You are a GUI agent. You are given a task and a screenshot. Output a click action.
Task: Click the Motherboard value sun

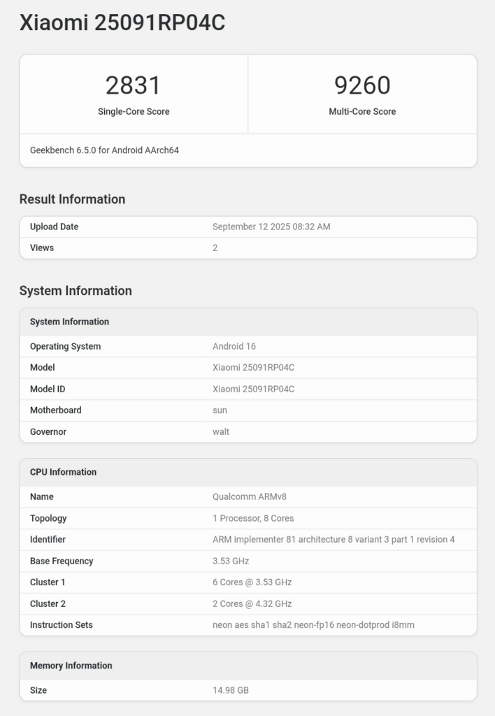click(x=220, y=410)
